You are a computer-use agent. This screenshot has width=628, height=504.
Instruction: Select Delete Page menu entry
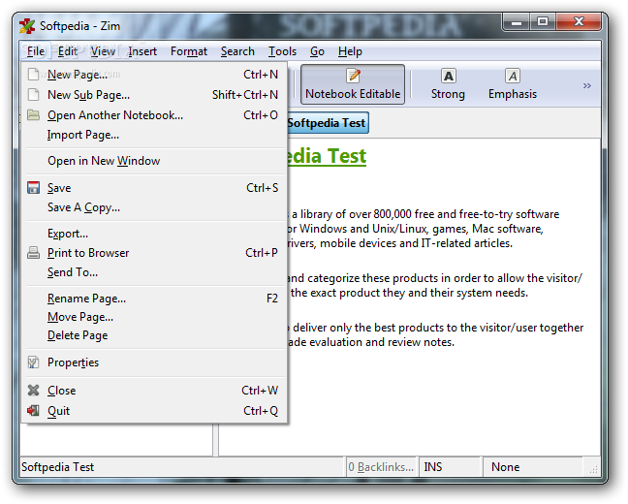tap(156, 335)
